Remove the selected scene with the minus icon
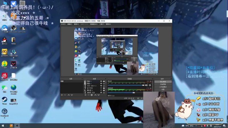This screenshot has height=128, width=228. (x=65, y=95)
